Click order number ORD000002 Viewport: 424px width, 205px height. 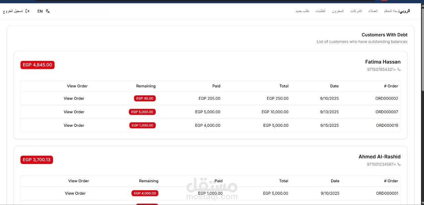click(387, 98)
